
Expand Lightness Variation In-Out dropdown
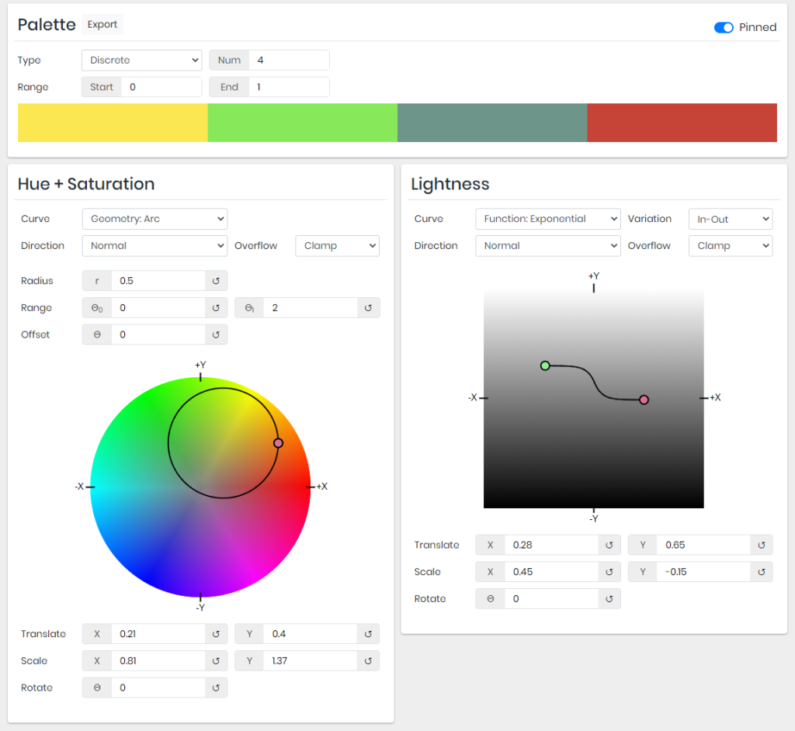coord(730,219)
